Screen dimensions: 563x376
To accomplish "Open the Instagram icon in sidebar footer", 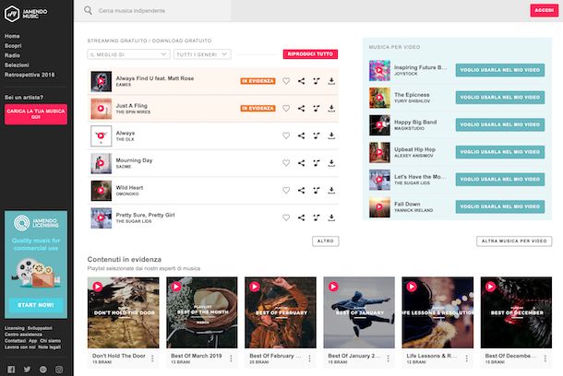I will pos(59,370).
